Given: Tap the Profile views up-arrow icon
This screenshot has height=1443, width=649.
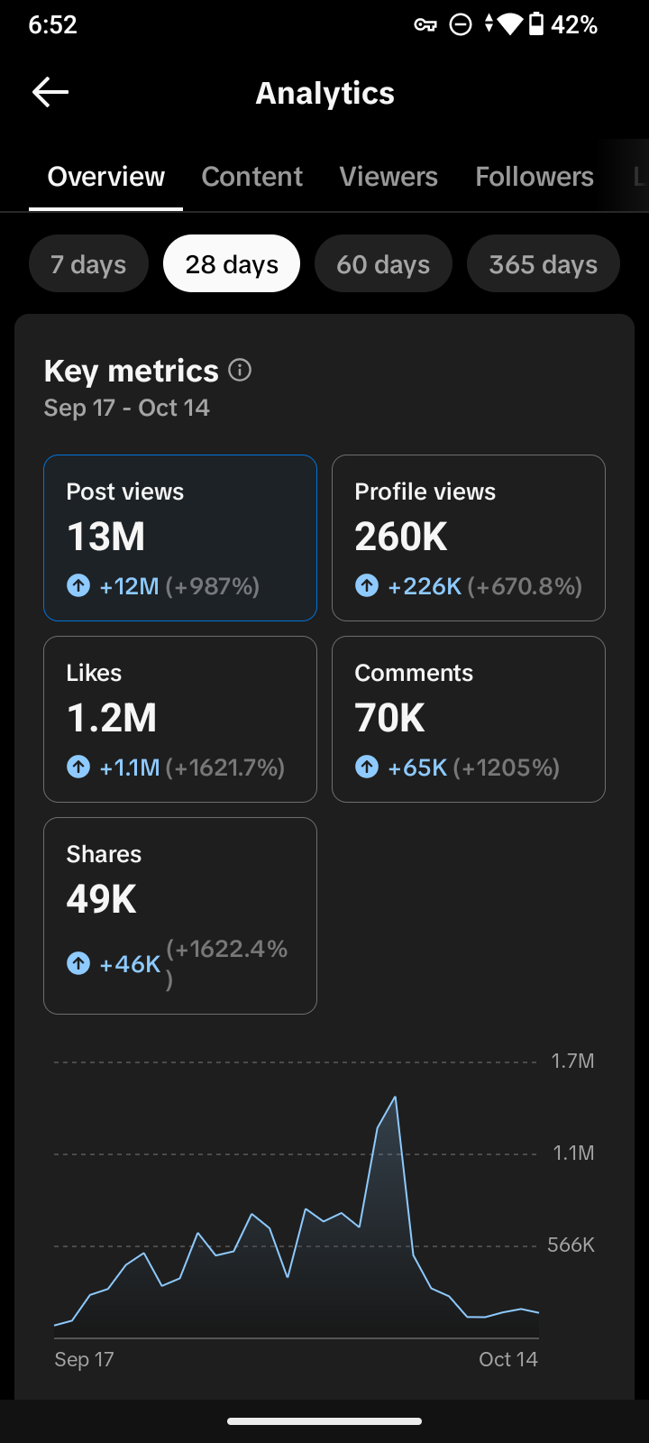Looking at the screenshot, I should [367, 586].
